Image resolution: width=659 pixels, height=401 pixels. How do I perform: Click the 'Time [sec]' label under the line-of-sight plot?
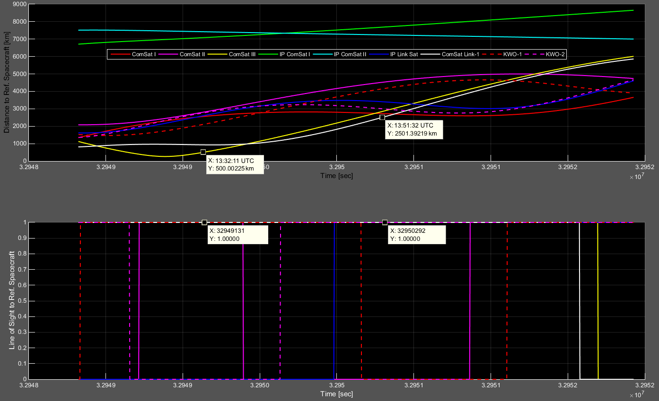pyautogui.click(x=336, y=394)
